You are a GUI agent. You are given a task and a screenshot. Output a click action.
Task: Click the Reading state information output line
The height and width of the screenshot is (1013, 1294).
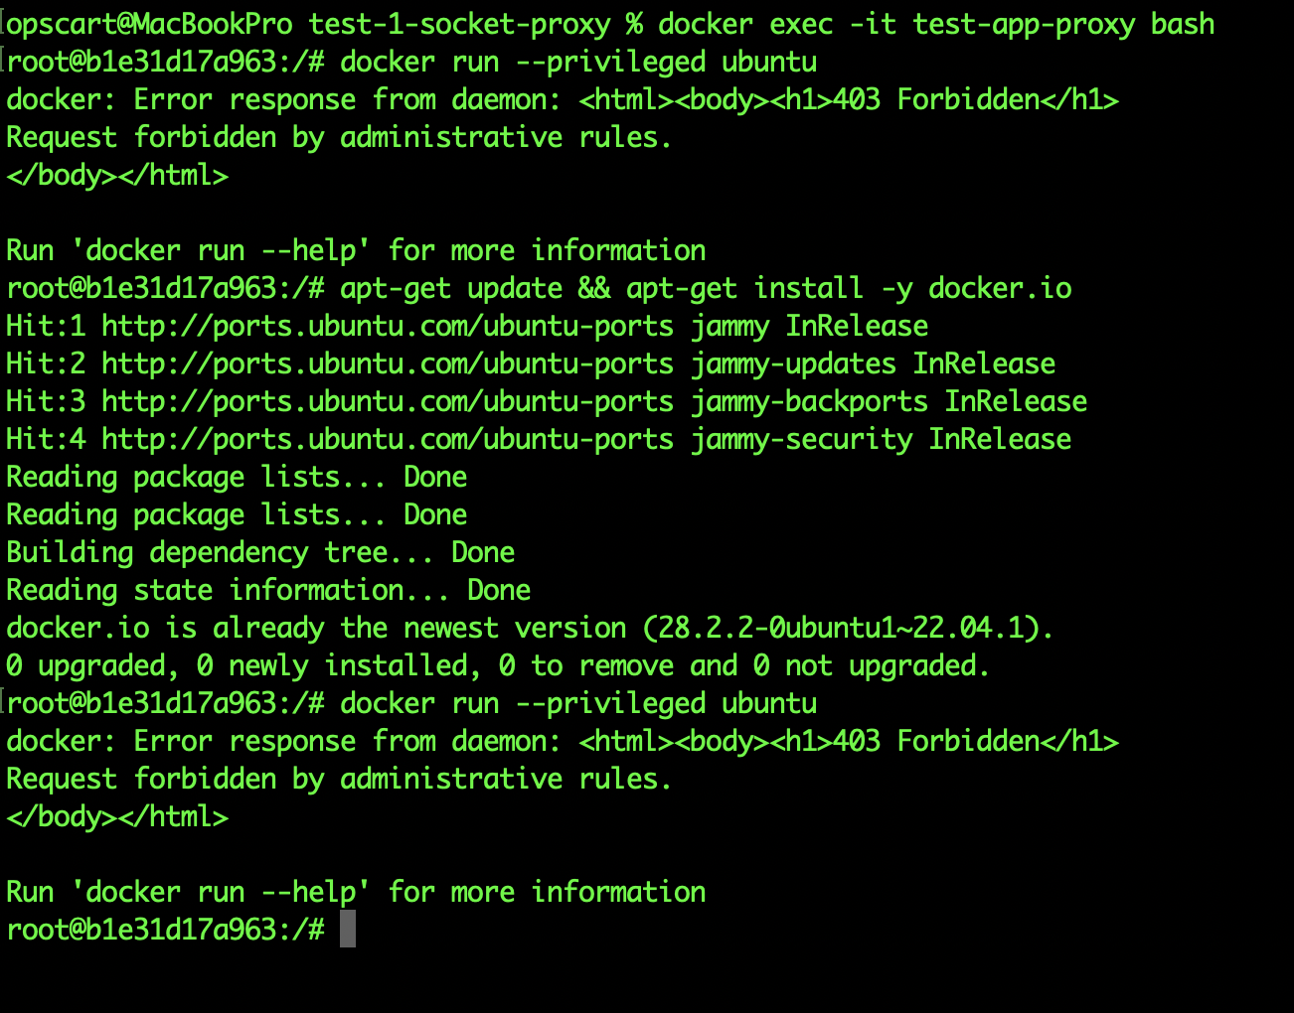click(268, 590)
